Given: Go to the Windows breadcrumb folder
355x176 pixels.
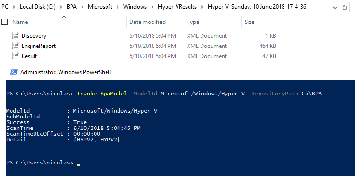Looking at the screenshot, I should pyautogui.click(x=135, y=7).
